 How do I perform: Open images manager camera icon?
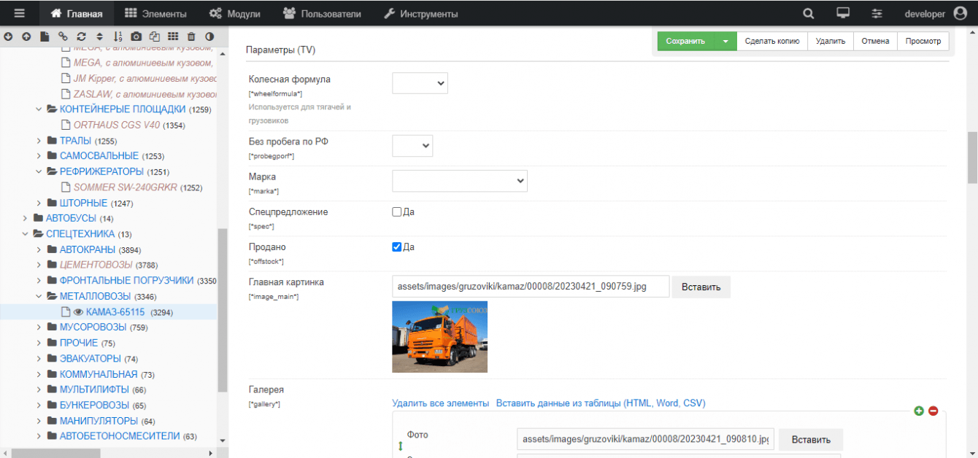[x=136, y=36]
